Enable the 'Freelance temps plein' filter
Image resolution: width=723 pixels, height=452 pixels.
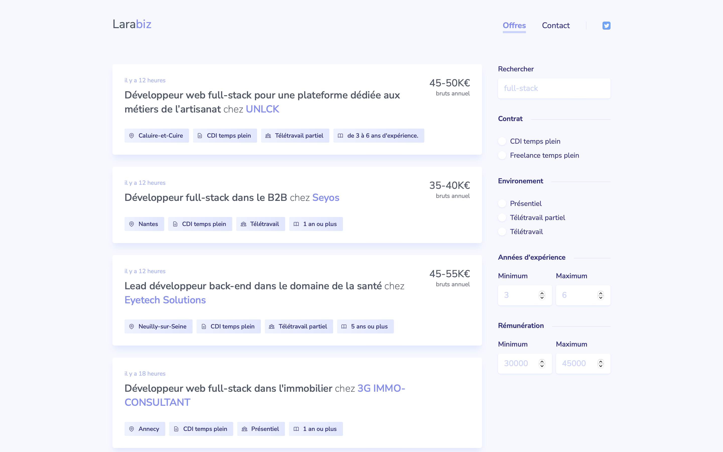[x=502, y=155]
